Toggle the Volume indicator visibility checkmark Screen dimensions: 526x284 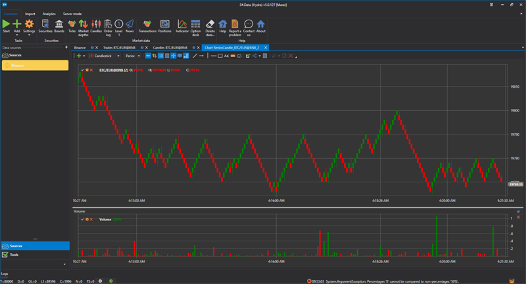(82, 219)
